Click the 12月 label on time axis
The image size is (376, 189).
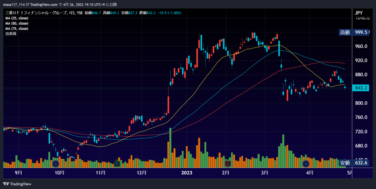pyautogui.click(x=142, y=172)
